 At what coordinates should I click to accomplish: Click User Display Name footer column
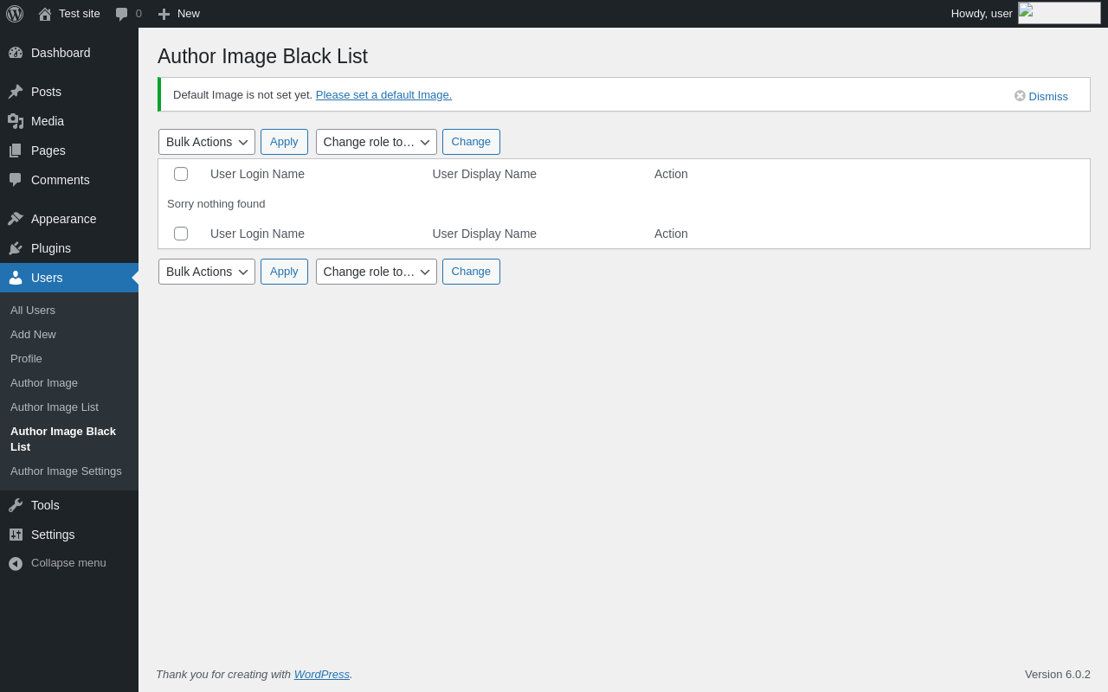point(485,234)
